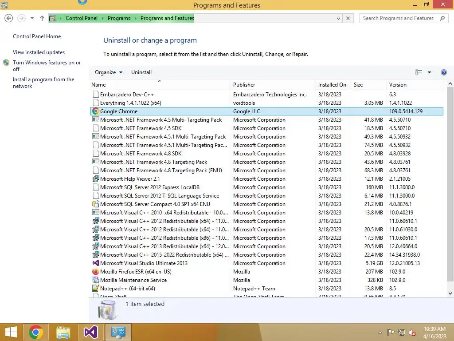The height and width of the screenshot is (341, 454).
Task: Open Control Panel Home link
Action: point(37,36)
